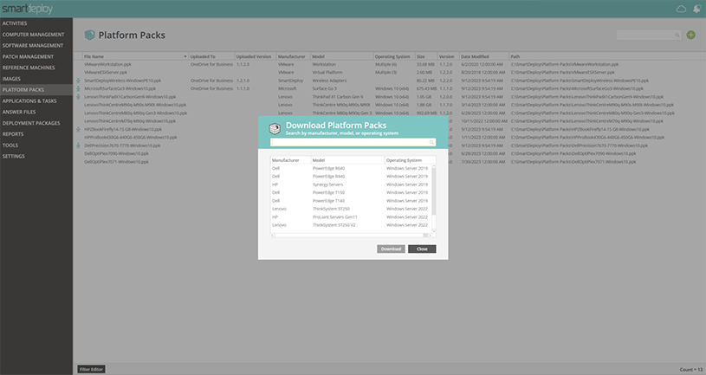This screenshot has height=375, width=706.
Task: Select DellOptiPlex7090-Windows10.ppk file row
Action: (116, 153)
